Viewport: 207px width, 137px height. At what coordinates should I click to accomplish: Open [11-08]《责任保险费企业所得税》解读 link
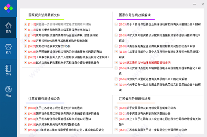coord(157,46)
